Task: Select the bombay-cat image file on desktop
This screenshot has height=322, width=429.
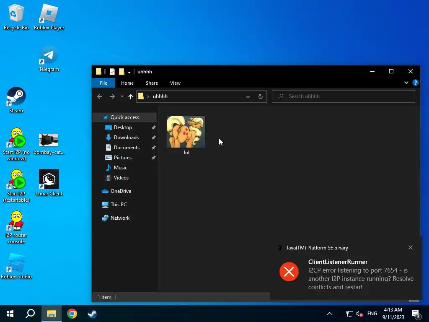Action: point(49,144)
